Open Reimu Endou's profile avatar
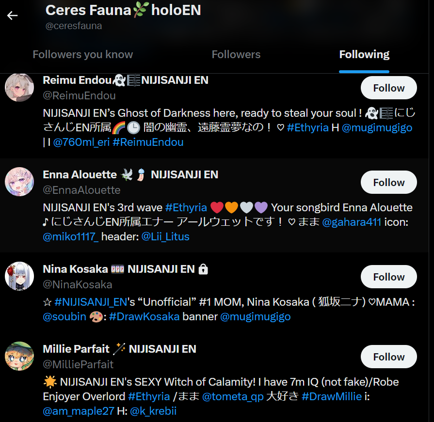 pos(19,87)
